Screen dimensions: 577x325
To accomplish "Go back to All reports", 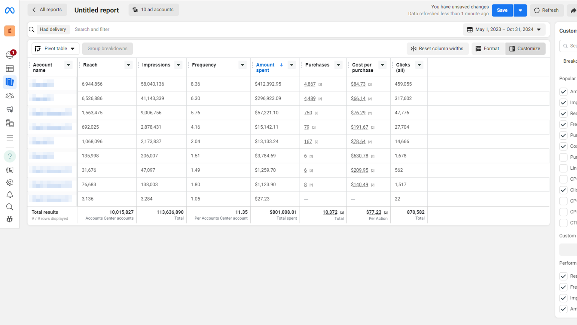I will point(47,10).
